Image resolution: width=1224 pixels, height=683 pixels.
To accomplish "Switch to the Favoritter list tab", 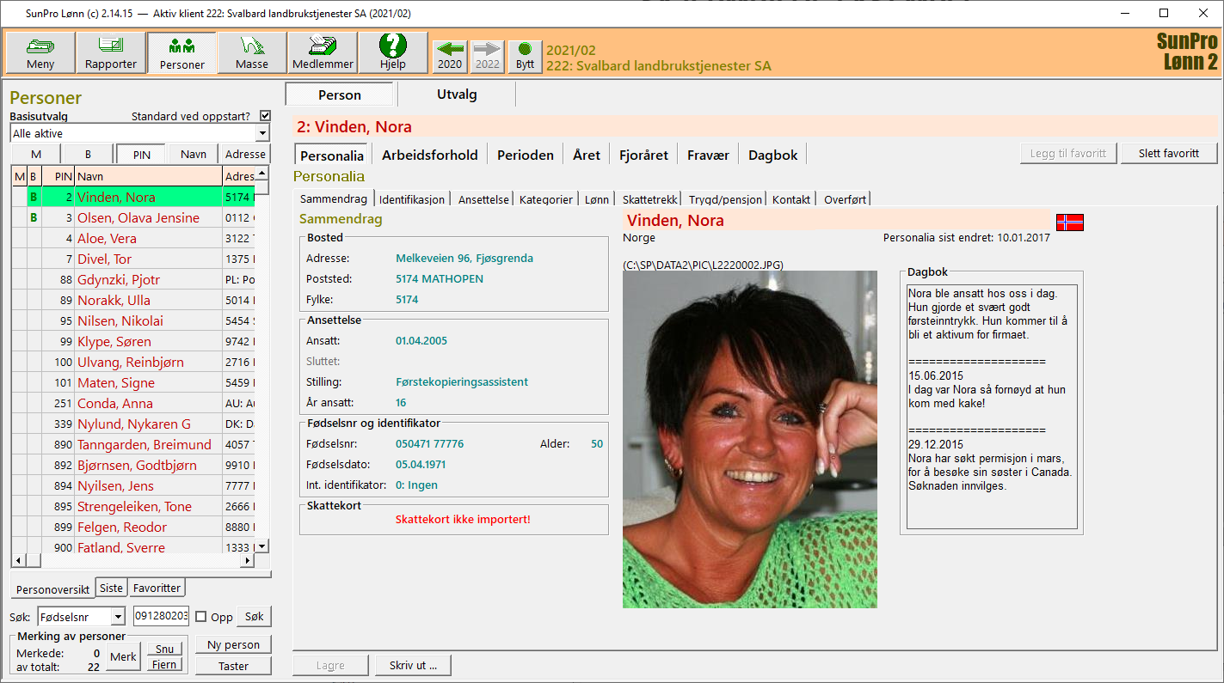I will 157,588.
